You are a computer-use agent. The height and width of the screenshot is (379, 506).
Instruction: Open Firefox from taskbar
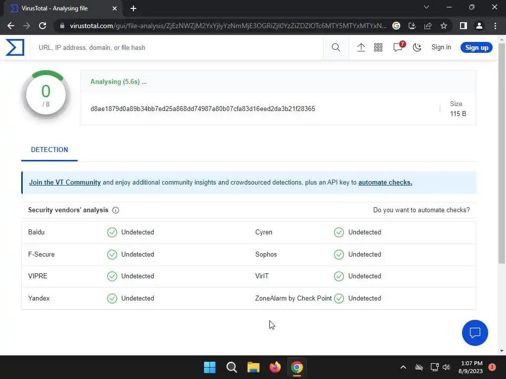[x=275, y=367]
